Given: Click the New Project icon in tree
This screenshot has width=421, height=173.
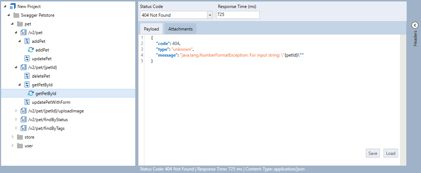Looking at the screenshot, I should tap(13, 7).
